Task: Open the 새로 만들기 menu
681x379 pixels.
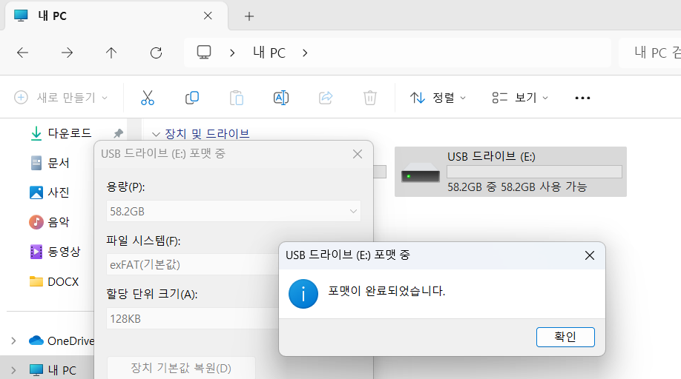Action: [61, 98]
